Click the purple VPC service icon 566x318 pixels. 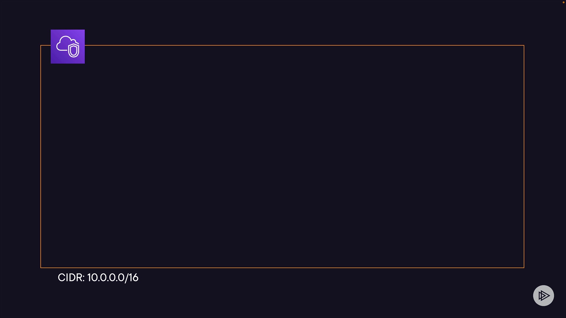click(68, 47)
